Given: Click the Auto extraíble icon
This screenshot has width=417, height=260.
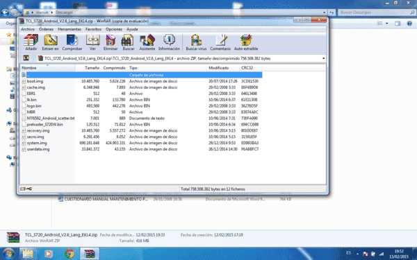Looking at the screenshot, I should tap(246, 42).
